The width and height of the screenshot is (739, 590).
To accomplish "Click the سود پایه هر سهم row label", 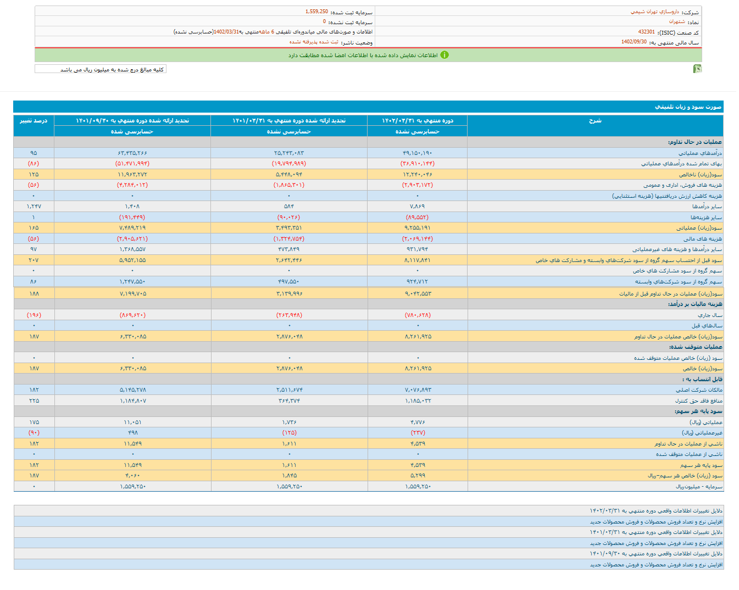I will pyautogui.click(x=701, y=465).
